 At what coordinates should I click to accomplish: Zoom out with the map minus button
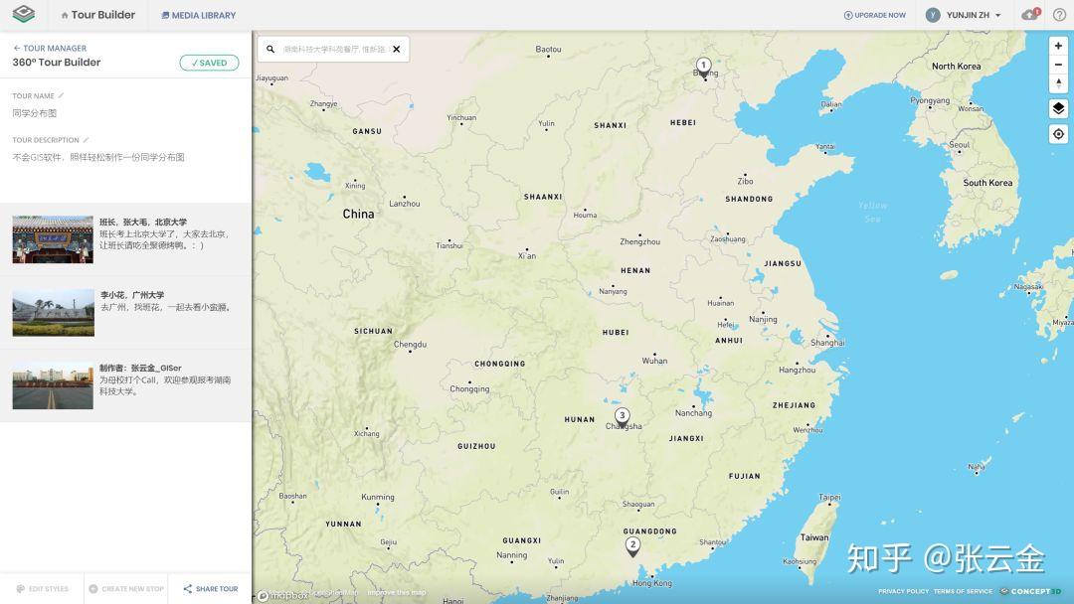tap(1058, 65)
